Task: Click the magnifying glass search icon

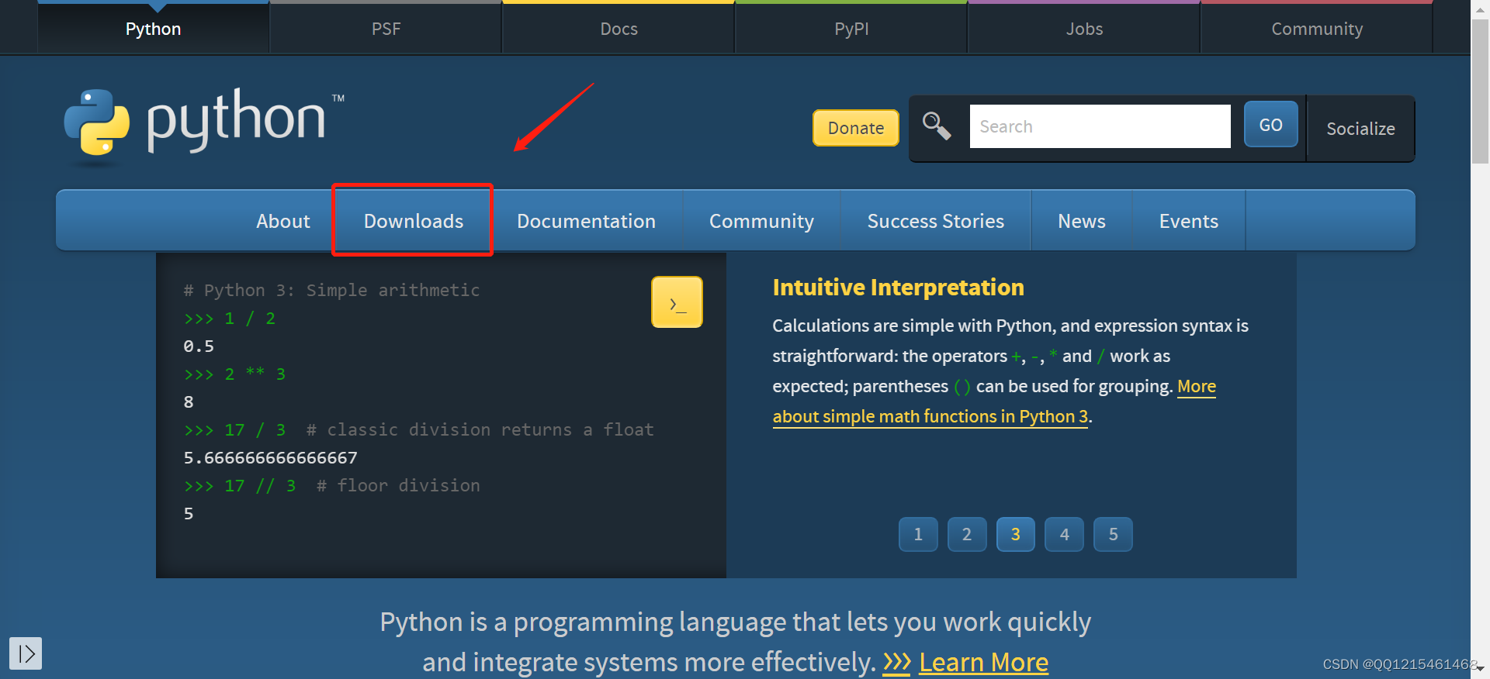Action: [937, 126]
